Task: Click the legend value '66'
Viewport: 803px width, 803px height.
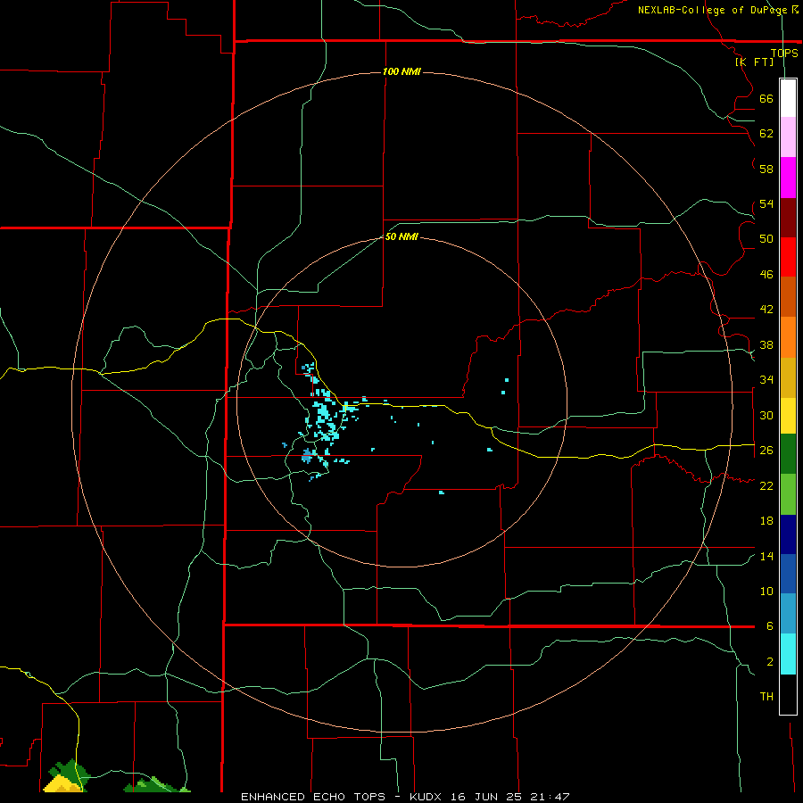Action: pyautogui.click(x=766, y=98)
